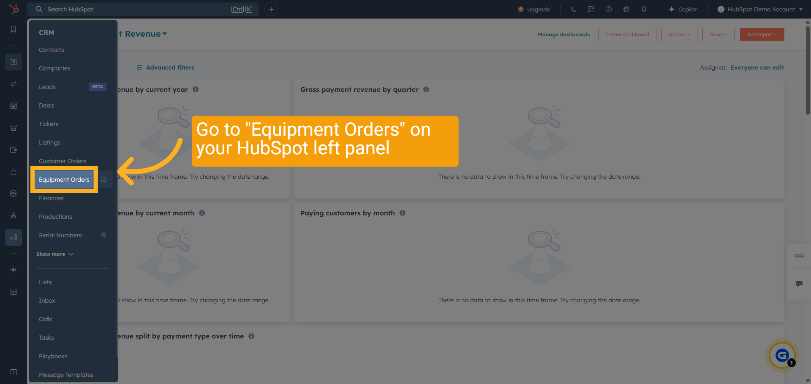The width and height of the screenshot is (811, 384).
Task: Open the Share dropdown
Action: (x=718, y=35)
